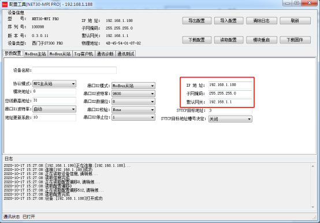Click the device type value 西门子S7300 PRO
The height and width of the screenshot is (223, 320).
click(47, 43)
